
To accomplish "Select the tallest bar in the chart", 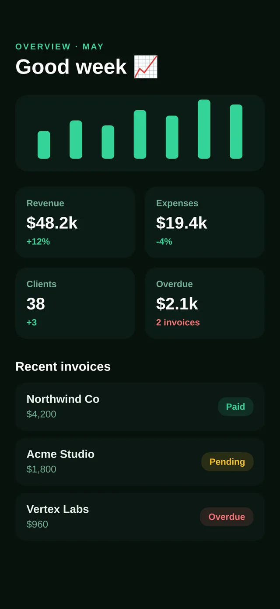I will [204, 129].
